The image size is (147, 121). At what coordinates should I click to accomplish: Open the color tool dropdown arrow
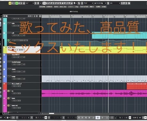[x=76, y=3]
